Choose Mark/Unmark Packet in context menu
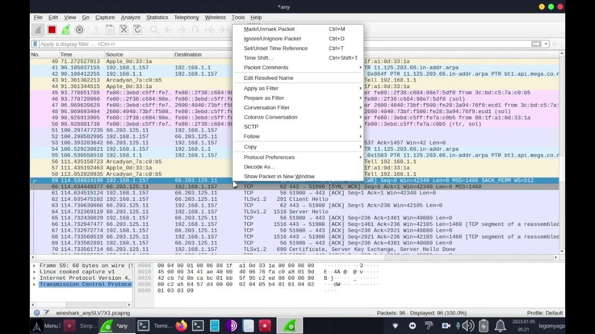 298,29
